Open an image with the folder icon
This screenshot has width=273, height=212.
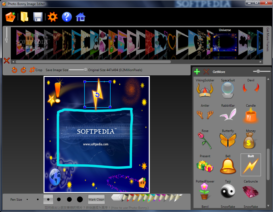pos(24,17)
